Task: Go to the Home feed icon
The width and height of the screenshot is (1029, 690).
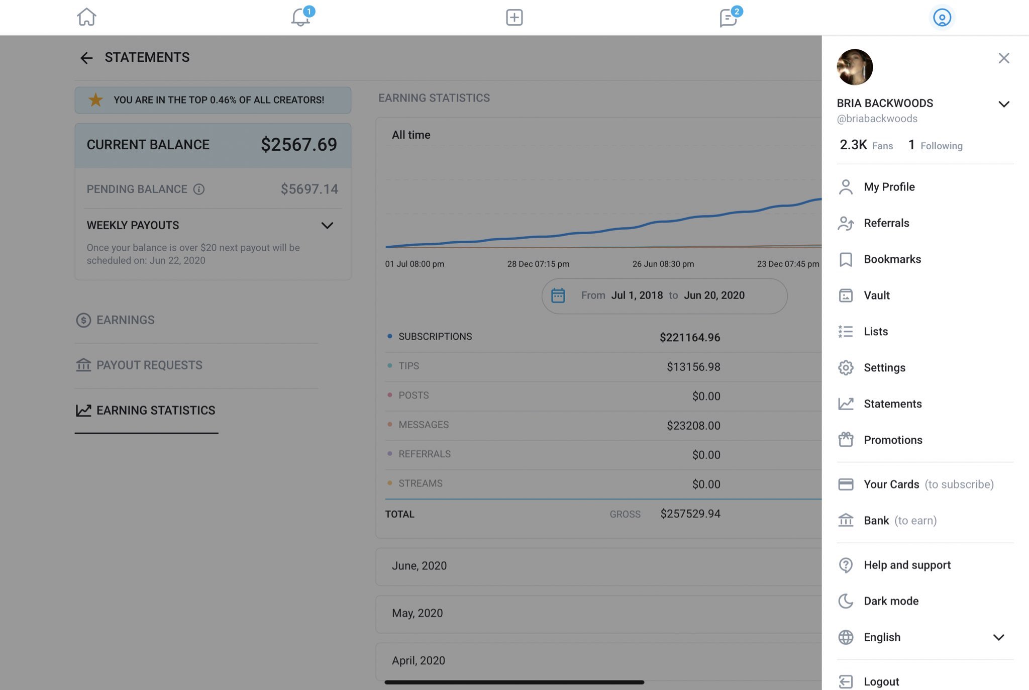Action: tap(86, 17)
